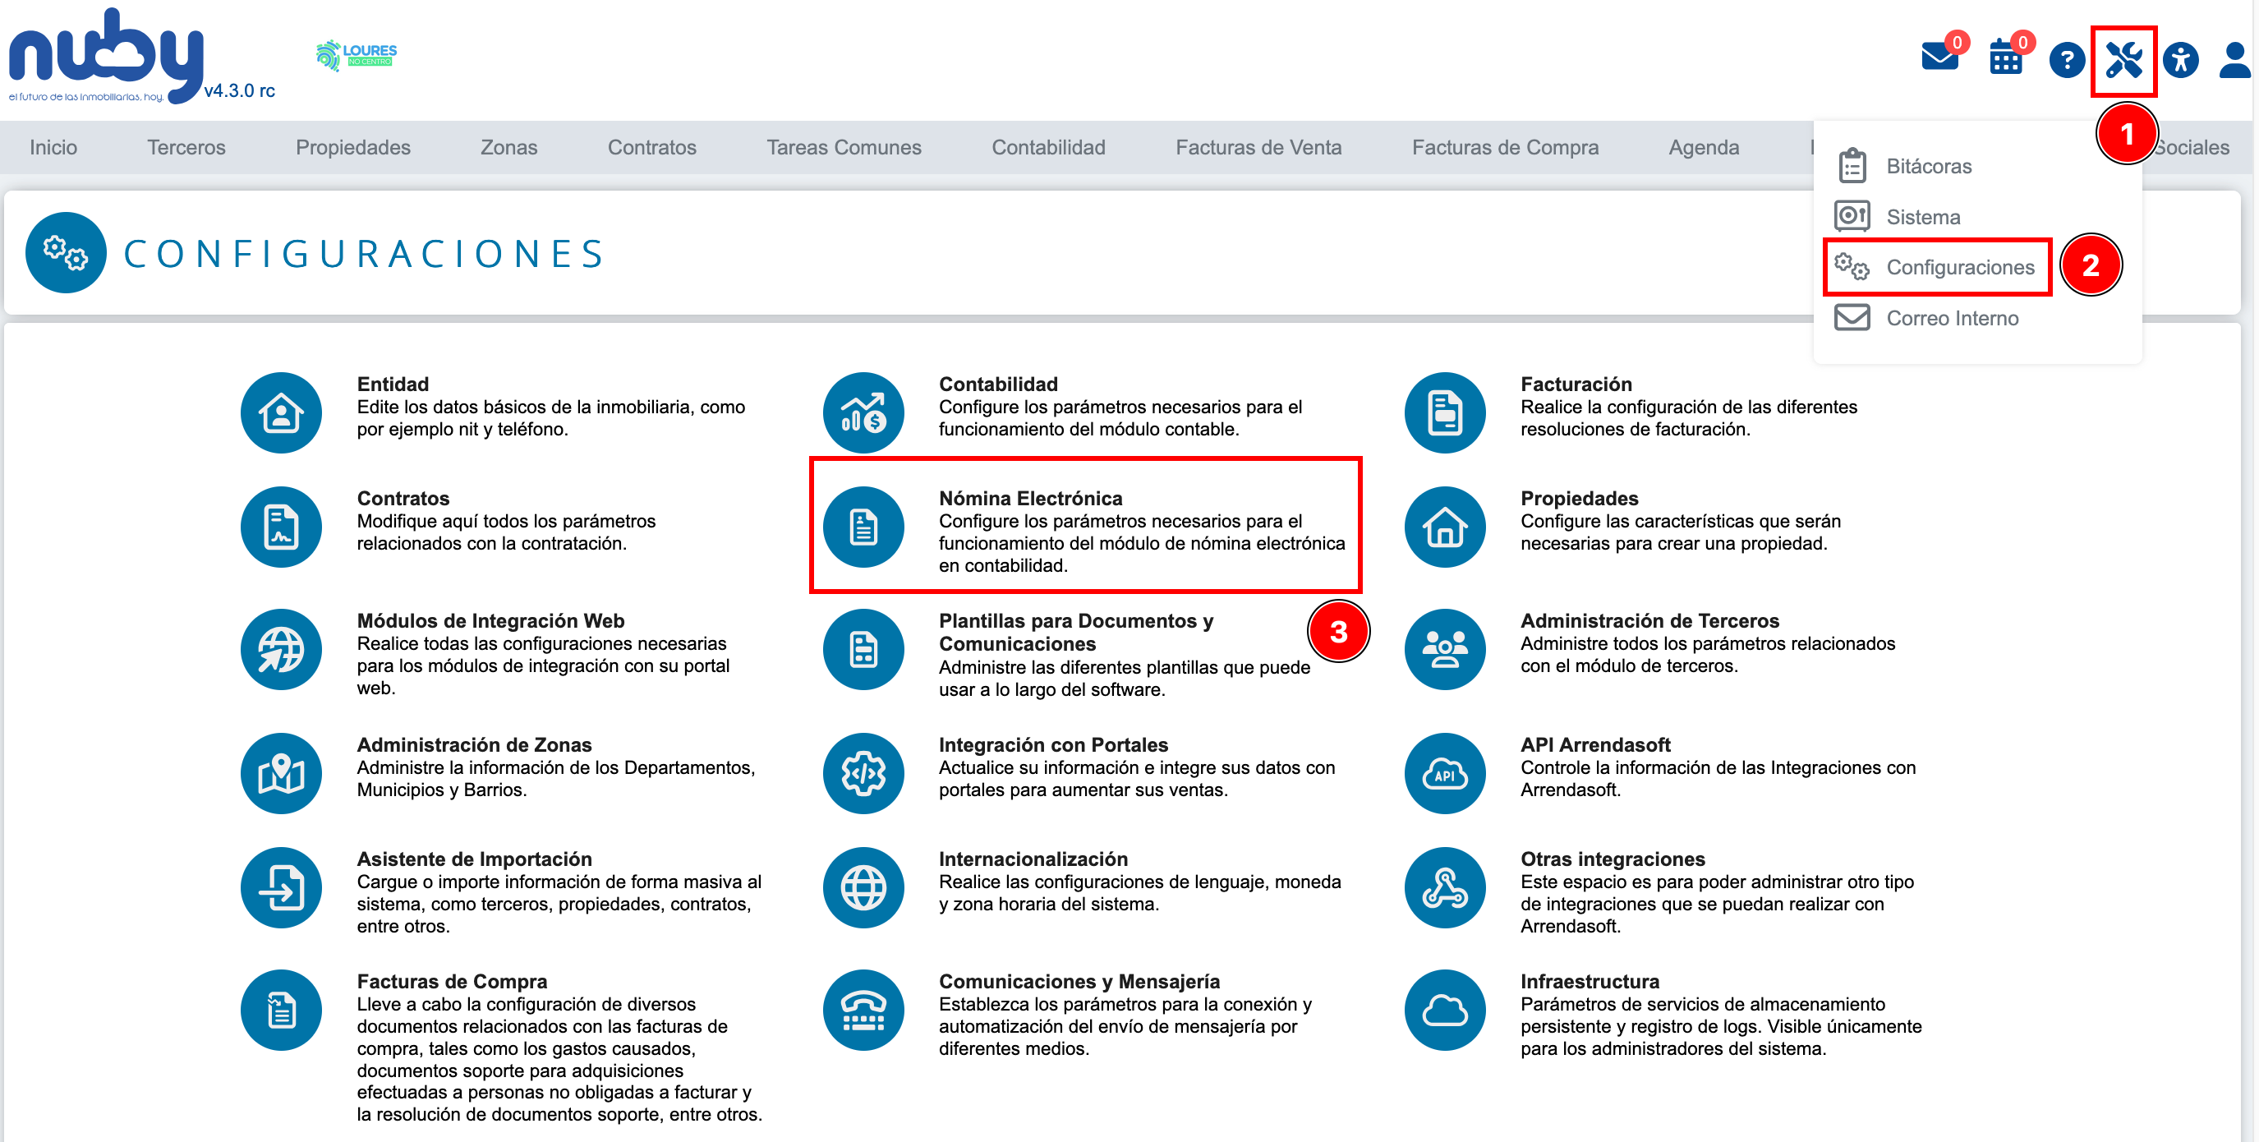Screen dimensions: 2259x1142
Task: Go to the Terceros tab
Action: 186,147
